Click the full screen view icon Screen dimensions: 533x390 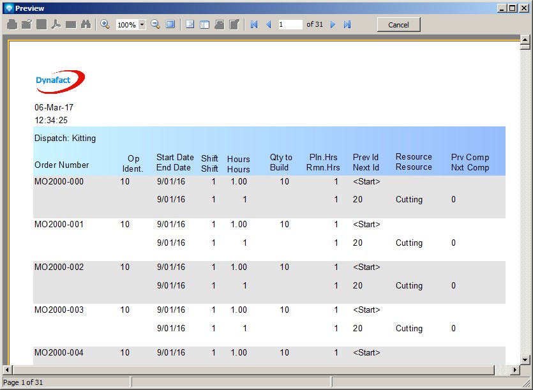(x=170, y=24)
